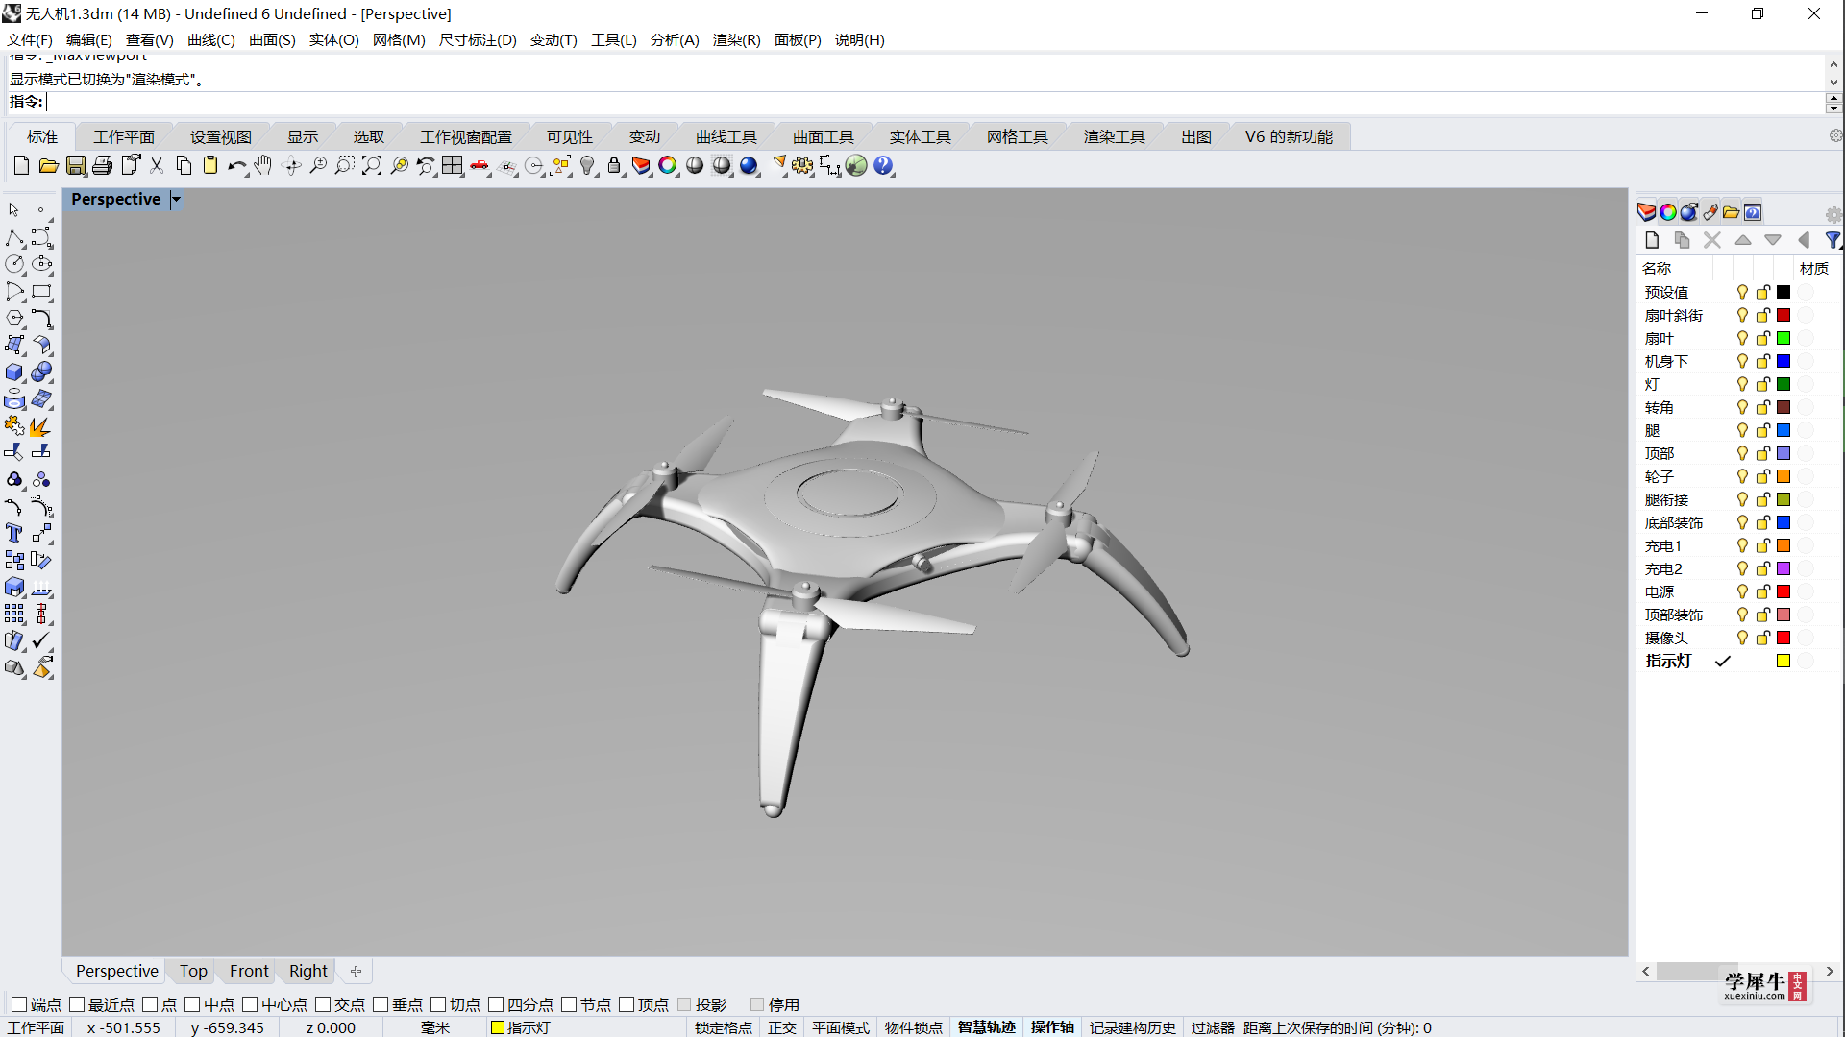
Task: Toggle 锁定格点 in status bar
Action: click(724, 1027)
